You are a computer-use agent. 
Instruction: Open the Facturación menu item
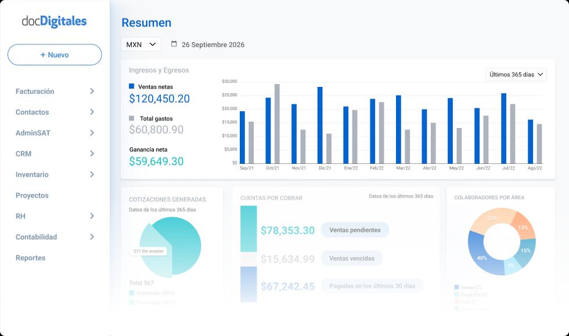[35, 92]
